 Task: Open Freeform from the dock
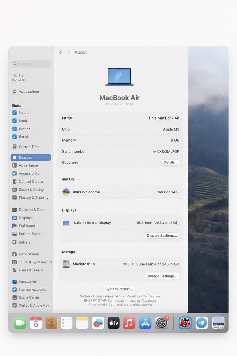pos(98,323)
